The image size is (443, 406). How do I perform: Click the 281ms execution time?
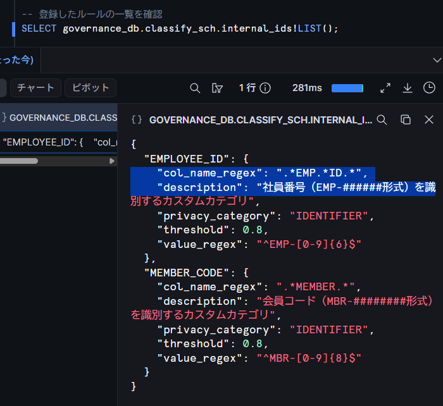307,88
